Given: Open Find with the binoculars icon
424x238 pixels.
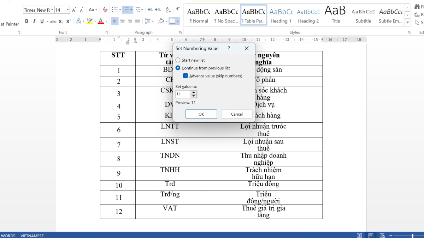Looking at the screenshot, I should [418, 6].
